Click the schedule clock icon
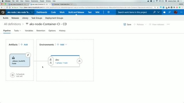184x103 pixels. click(x=13, y=75)
